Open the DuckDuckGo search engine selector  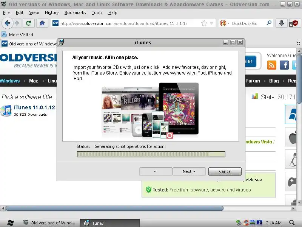tap(225, 23)
